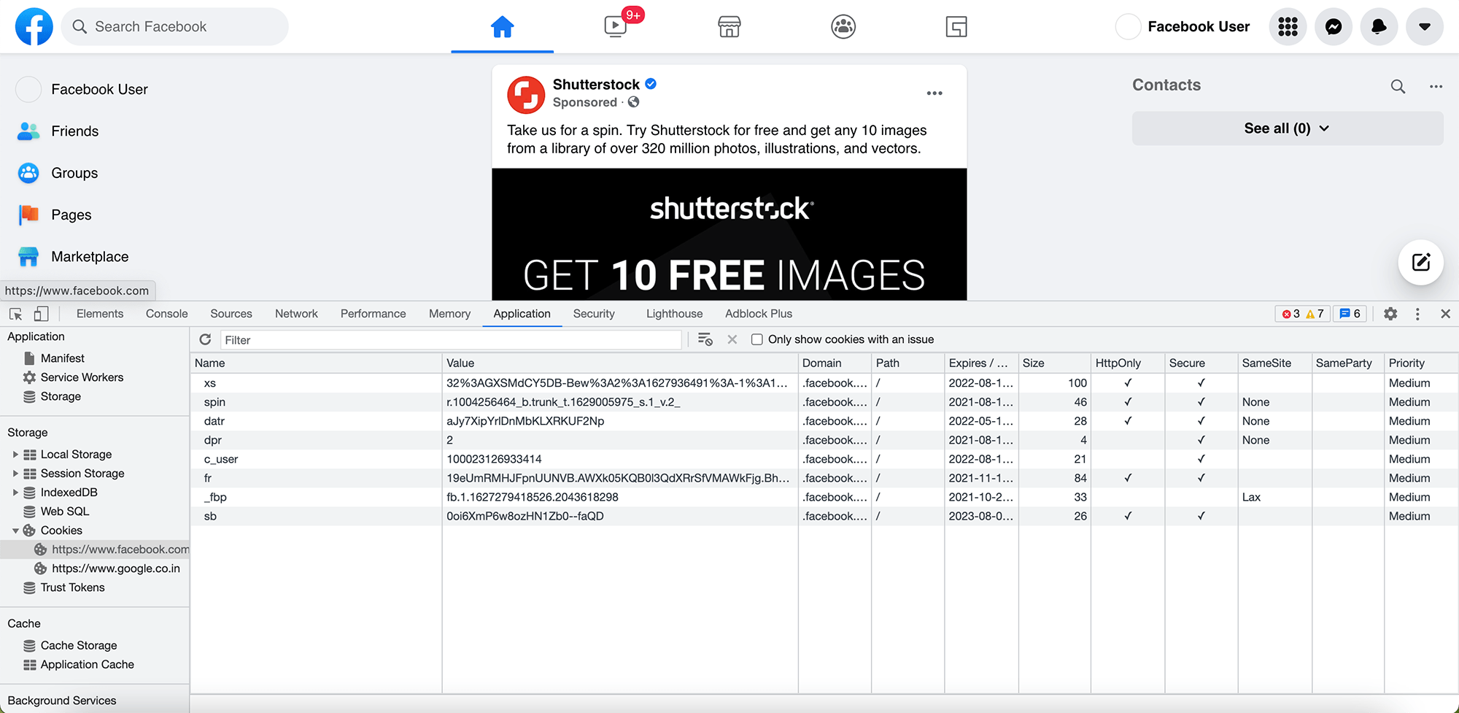
Task: Open the Shutterstock post options menu
Action: click(934, 93)
